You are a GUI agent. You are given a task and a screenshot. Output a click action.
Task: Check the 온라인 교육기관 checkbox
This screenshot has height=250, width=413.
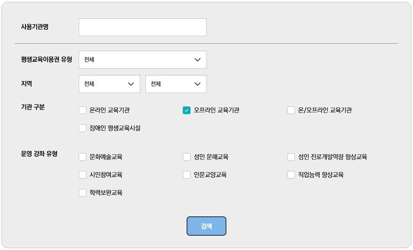click(82, 110)
